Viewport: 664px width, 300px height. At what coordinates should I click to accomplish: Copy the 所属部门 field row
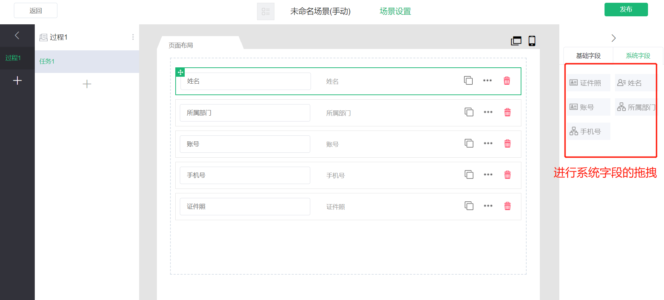(469, 112)
